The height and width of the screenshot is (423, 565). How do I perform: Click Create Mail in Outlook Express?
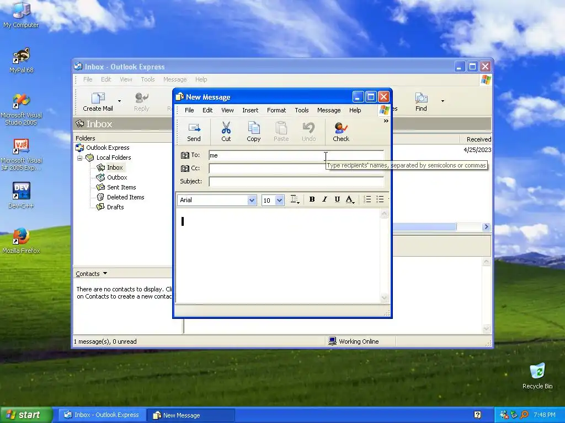click(98, 102)
